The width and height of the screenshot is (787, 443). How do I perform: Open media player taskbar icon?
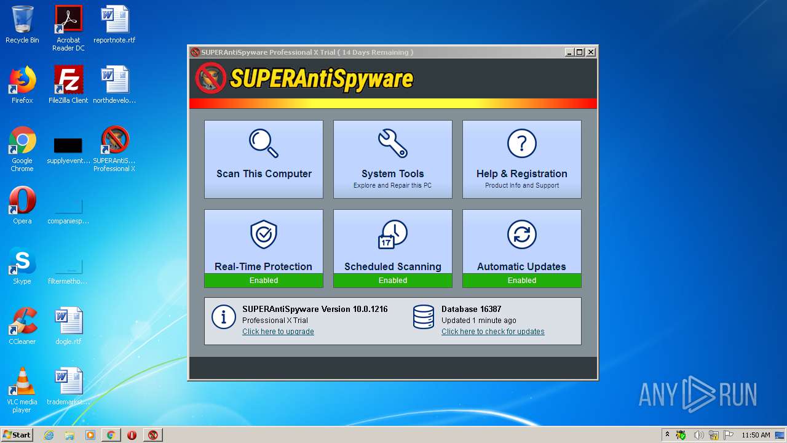[x=90, y=435]
